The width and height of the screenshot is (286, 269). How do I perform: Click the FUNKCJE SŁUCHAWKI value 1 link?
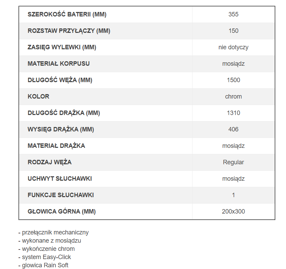coord(233,195)
